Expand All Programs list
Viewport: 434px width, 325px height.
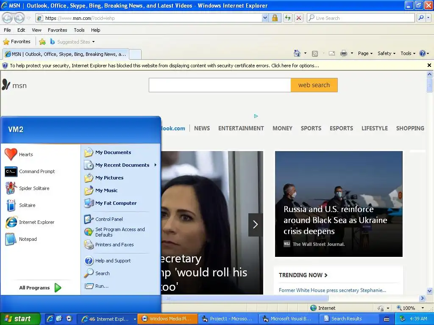pos(40,288)
